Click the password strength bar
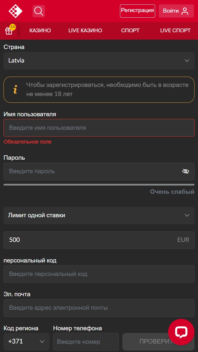Viewport: 198px width, 352px height. pyautogui.click(x=99, y=185)
